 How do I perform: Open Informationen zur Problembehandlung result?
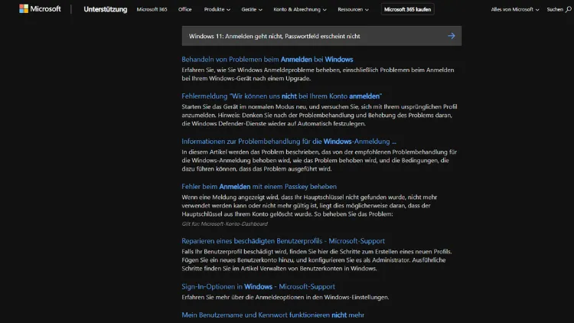(x=289, y=142)
